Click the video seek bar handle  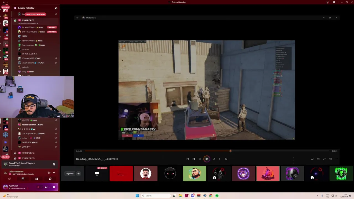(x=230, y=151)
